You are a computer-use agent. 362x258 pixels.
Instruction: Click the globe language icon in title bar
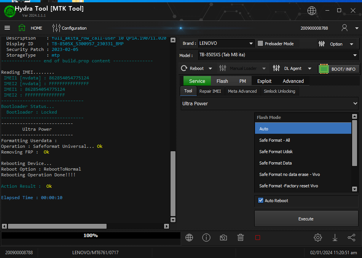(x=312, y=11)
